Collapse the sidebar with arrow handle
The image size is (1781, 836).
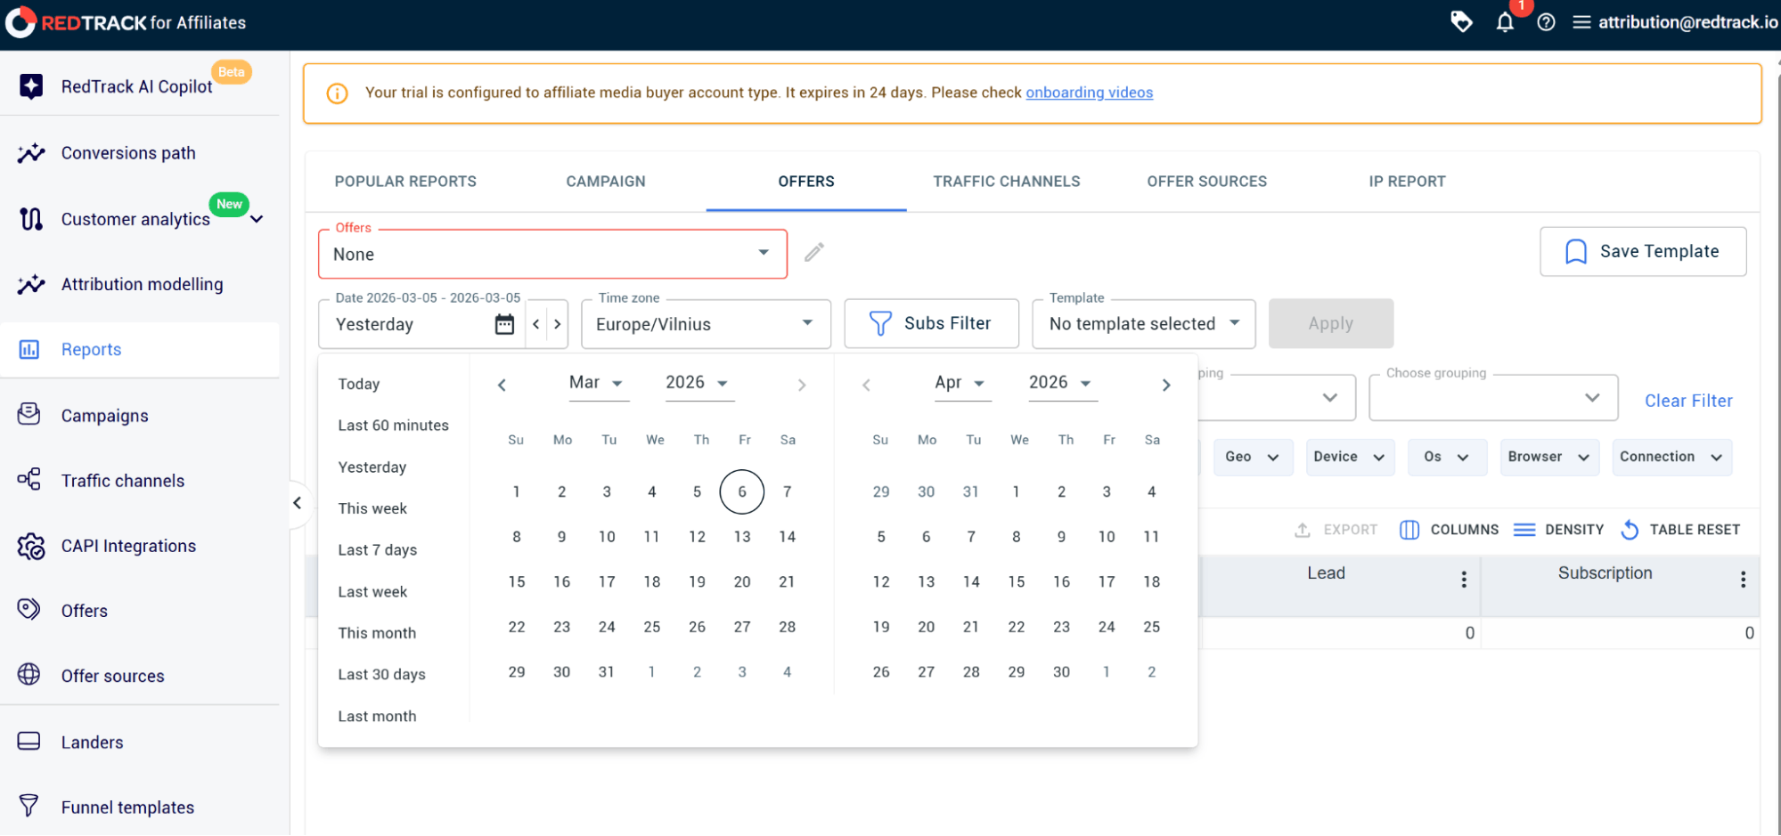(x=298, y=503)
